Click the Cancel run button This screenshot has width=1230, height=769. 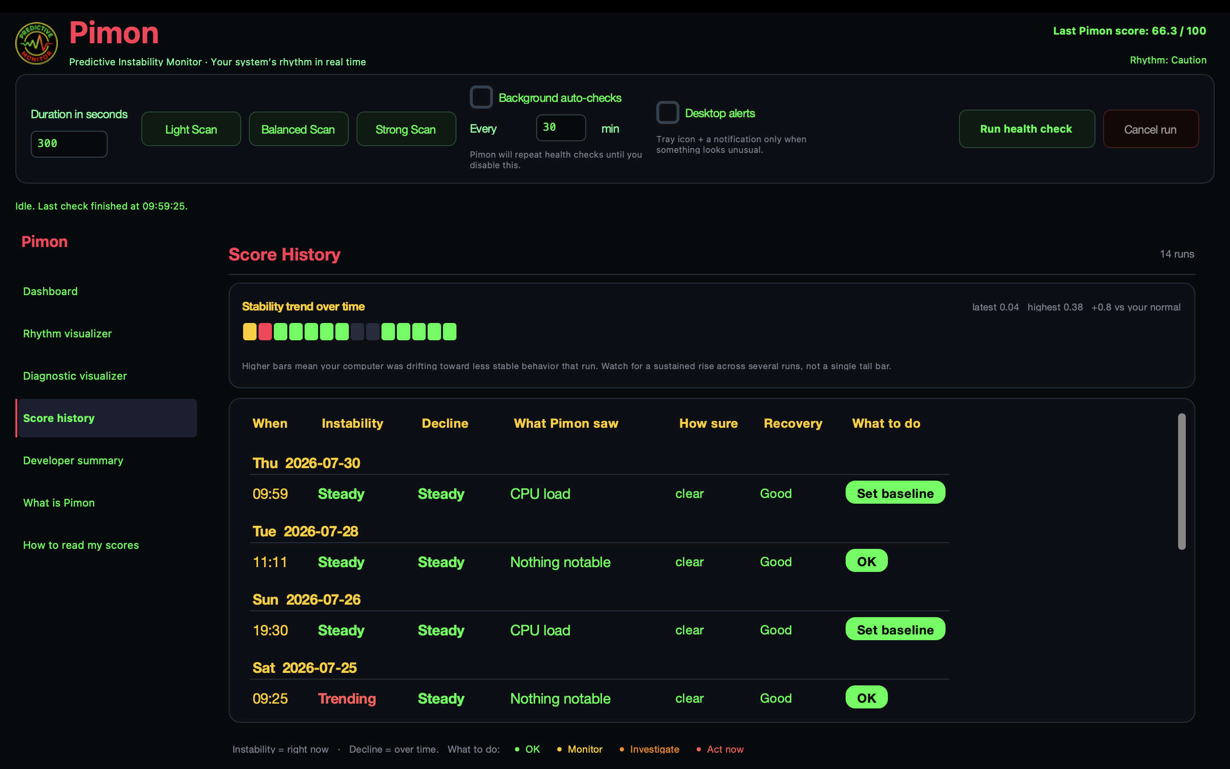(1151, 129)
